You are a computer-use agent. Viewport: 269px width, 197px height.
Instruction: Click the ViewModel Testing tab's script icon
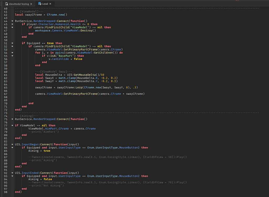[x=6, y=4]
